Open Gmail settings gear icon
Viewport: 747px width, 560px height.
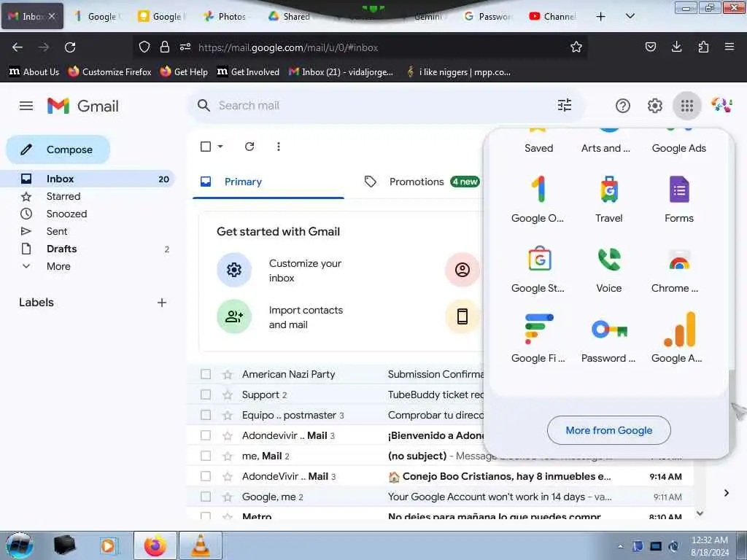[654, 106]
